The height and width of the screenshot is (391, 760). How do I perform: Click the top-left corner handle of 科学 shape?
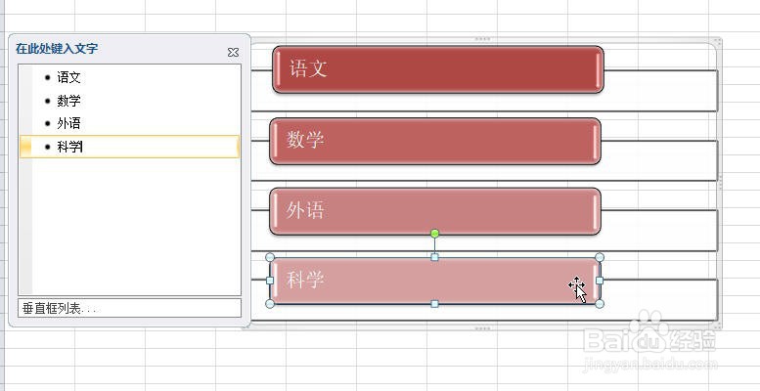point(271,257)
